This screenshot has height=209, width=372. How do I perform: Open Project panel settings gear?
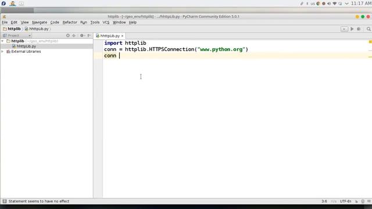[x=82, y=35]
